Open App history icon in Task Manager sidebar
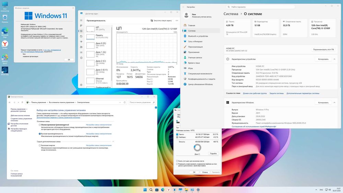343x193 pixels. 81,36
